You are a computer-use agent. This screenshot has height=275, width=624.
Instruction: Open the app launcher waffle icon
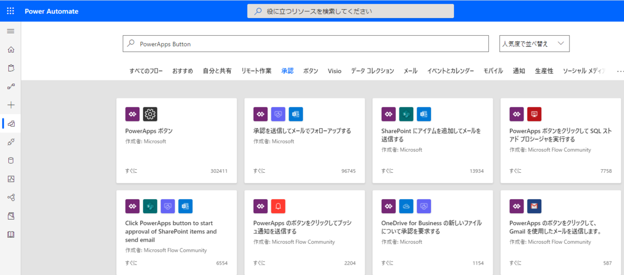coord(10,11)
